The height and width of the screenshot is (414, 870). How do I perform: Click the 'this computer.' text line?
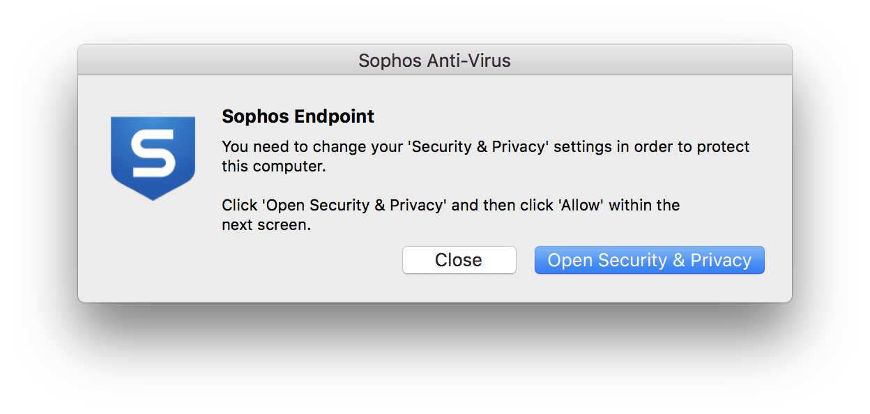(273, 167)
